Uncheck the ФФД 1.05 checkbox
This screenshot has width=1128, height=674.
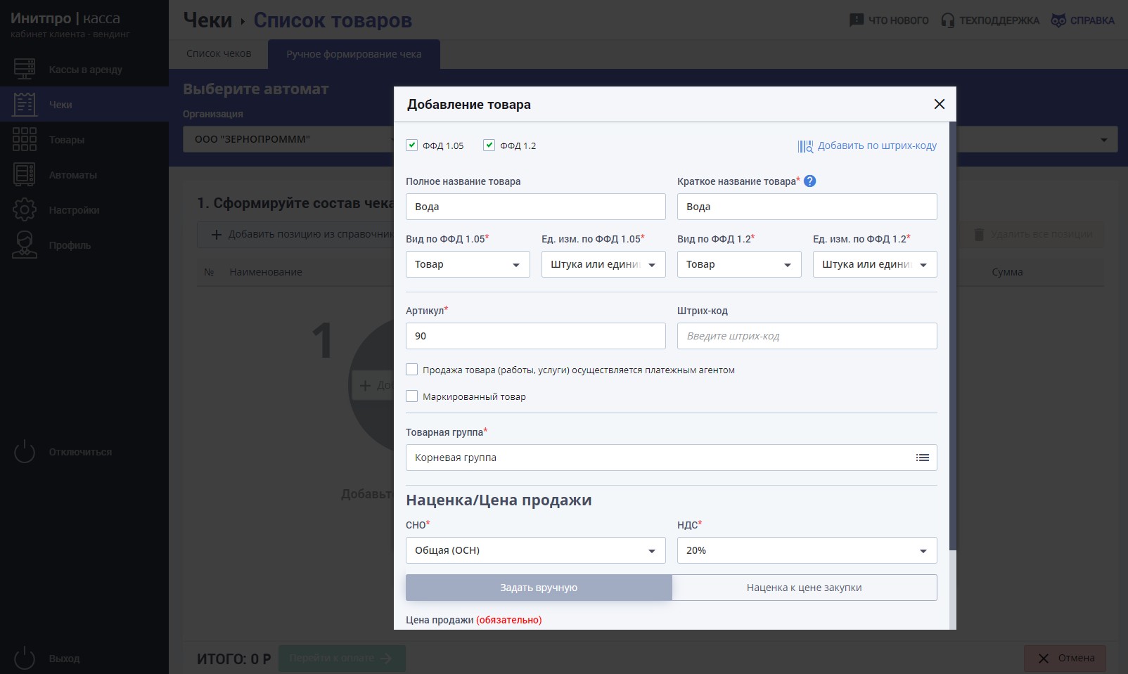[412, 145]
